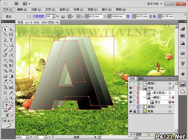
Task: Click the 宽 width label link
Action: pos(128,16)
